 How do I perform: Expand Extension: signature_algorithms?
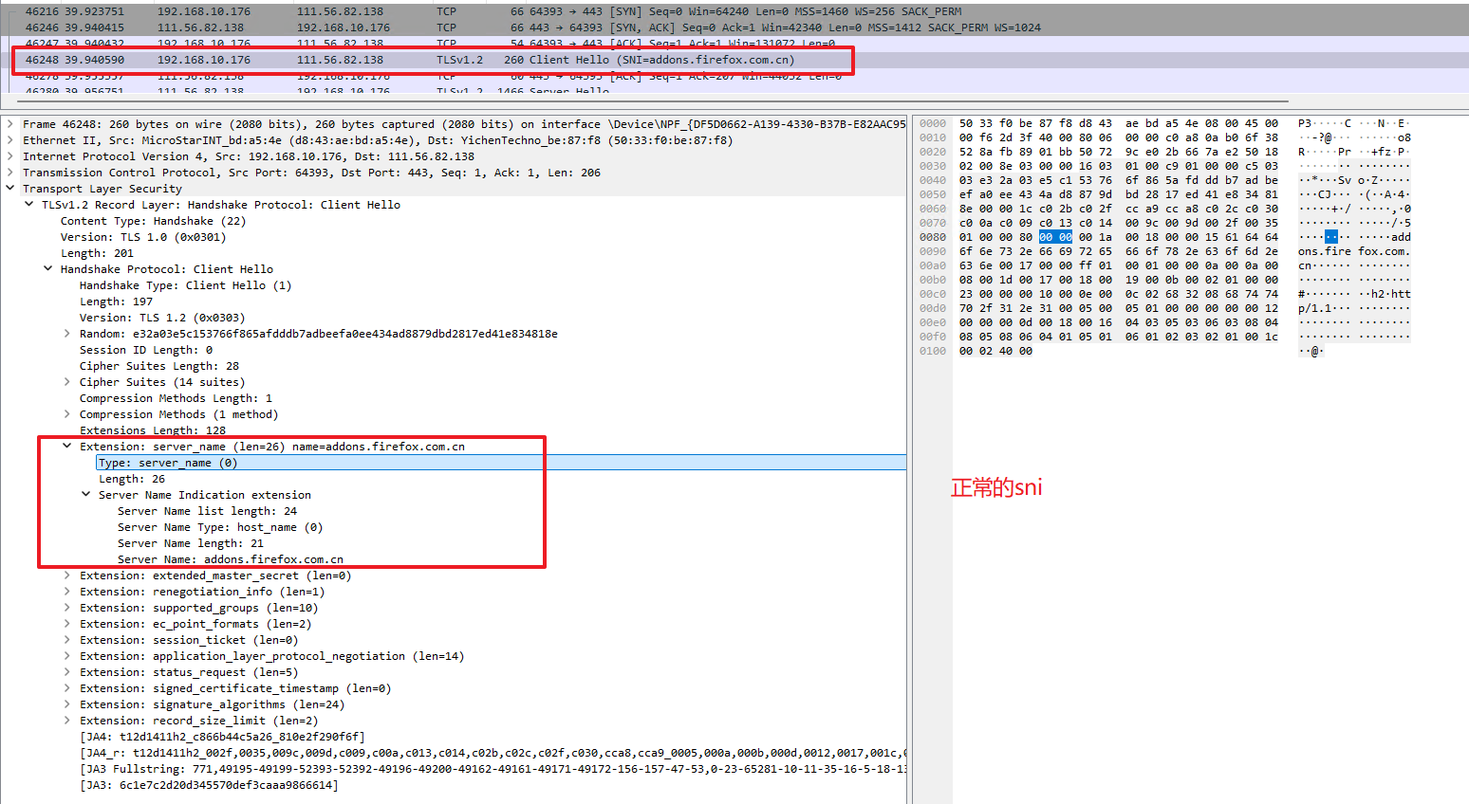click(x=67, y=704)
